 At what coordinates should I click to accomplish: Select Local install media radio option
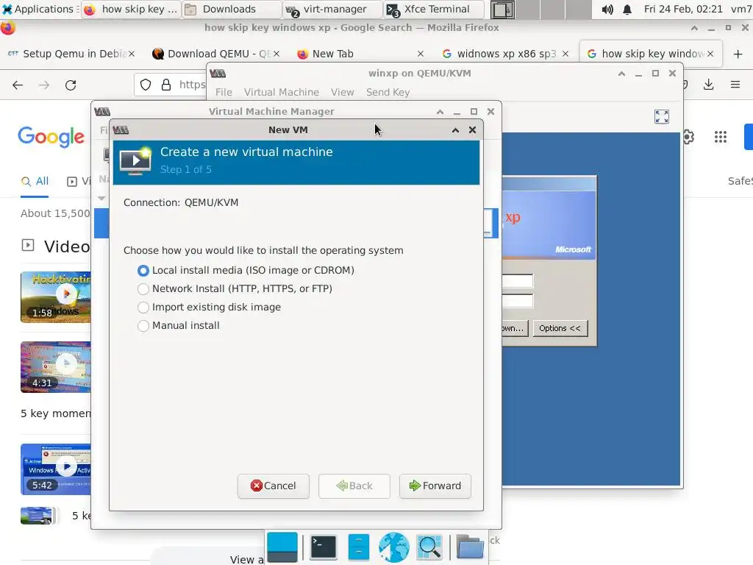[143, 271]
